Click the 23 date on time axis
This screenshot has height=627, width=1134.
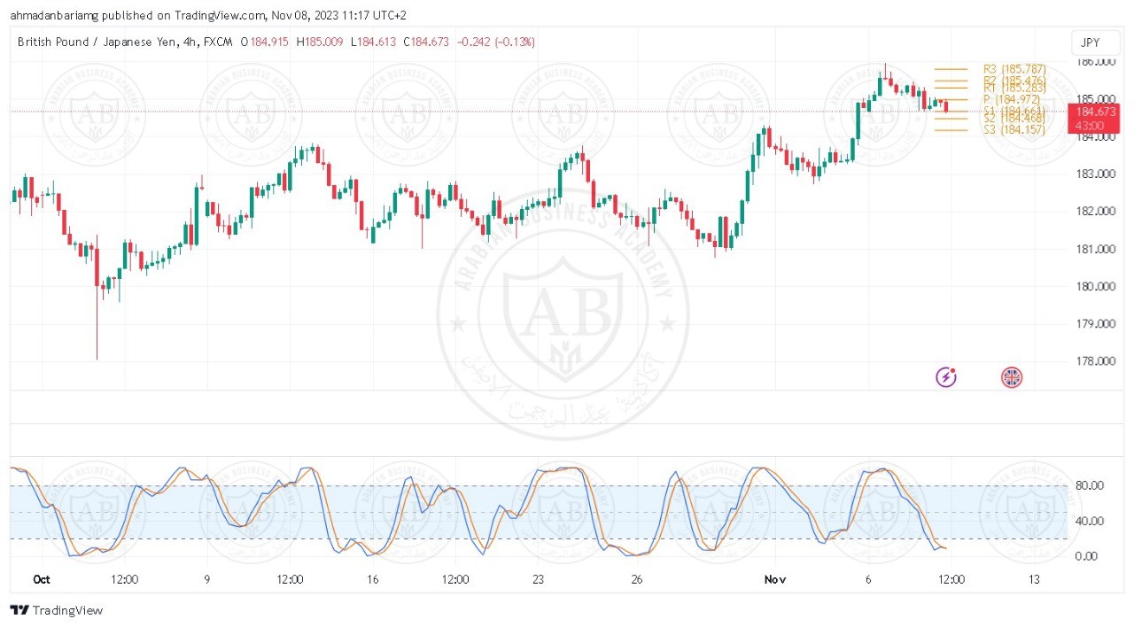tap(538, 579)
